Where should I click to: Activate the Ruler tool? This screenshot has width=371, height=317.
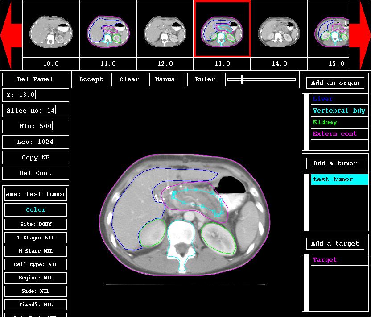pos(205,79)
